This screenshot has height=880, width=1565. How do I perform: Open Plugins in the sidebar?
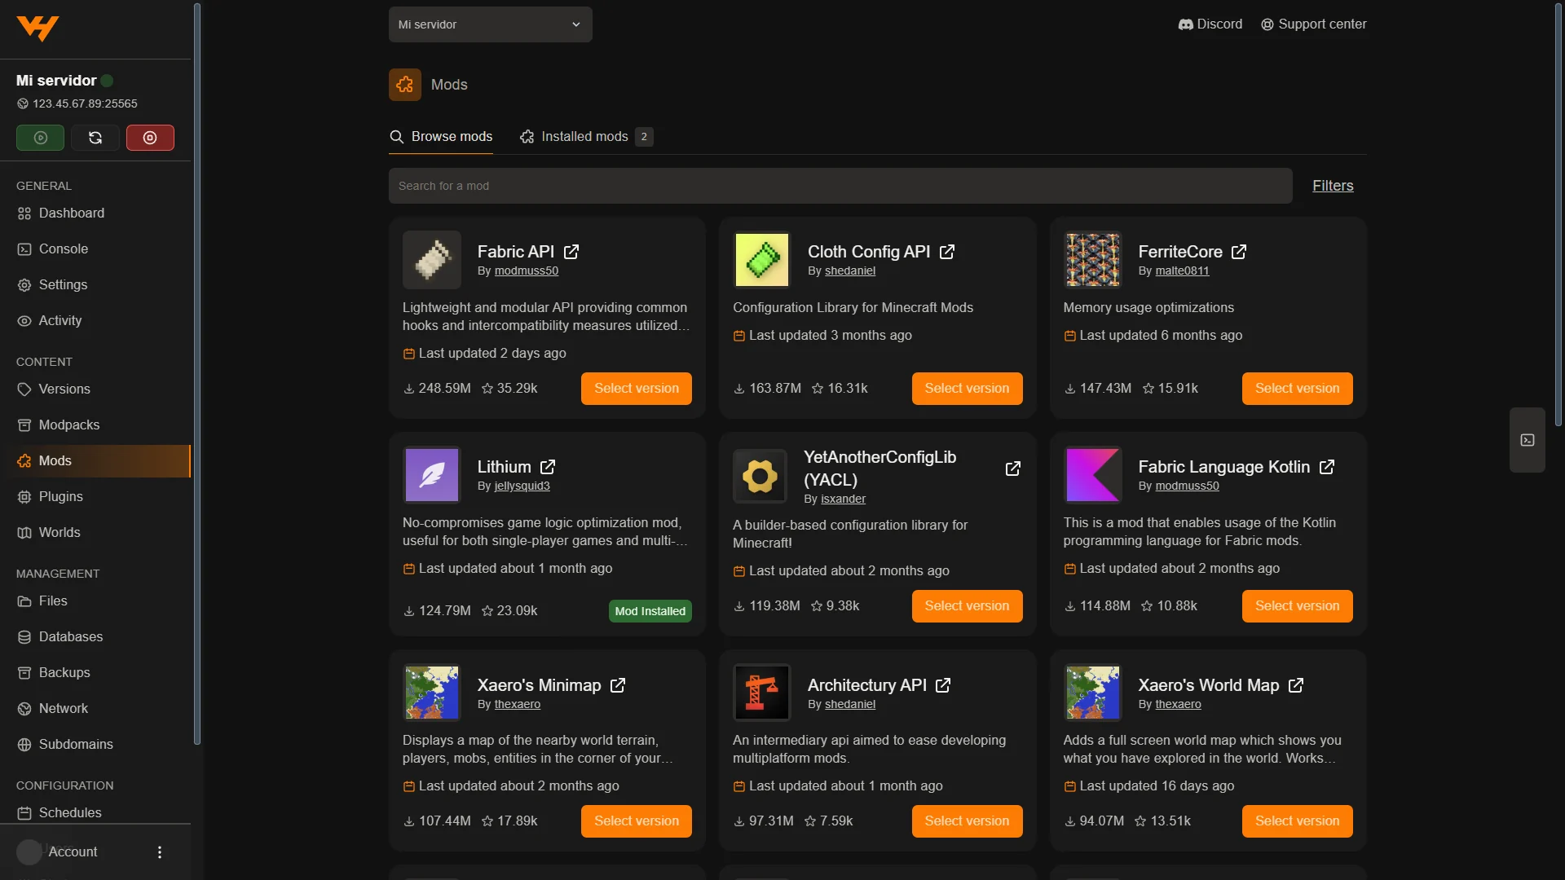(95, 497)
